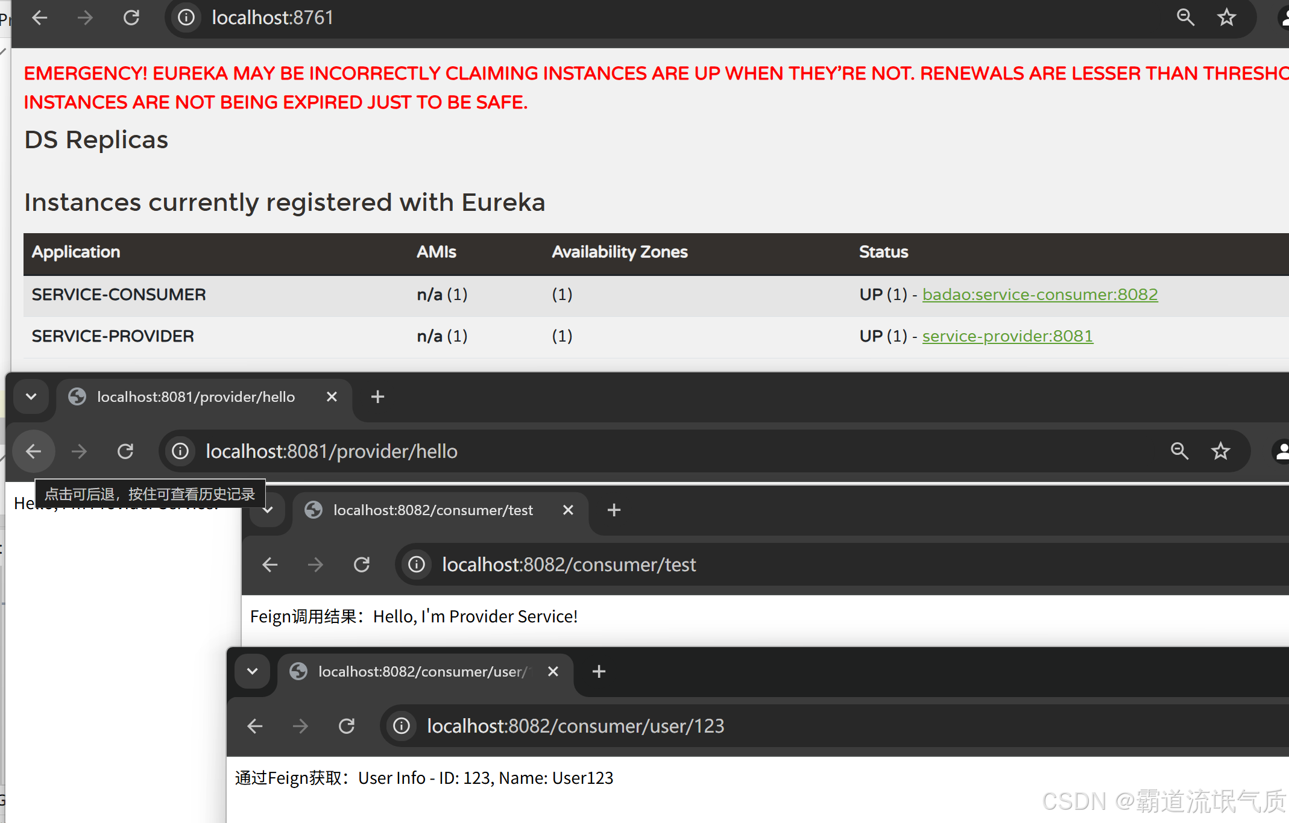Open tab search dropdown in provider/hello window
Image resolution: width=1289 pixels, height=823 pixels.
31,396
